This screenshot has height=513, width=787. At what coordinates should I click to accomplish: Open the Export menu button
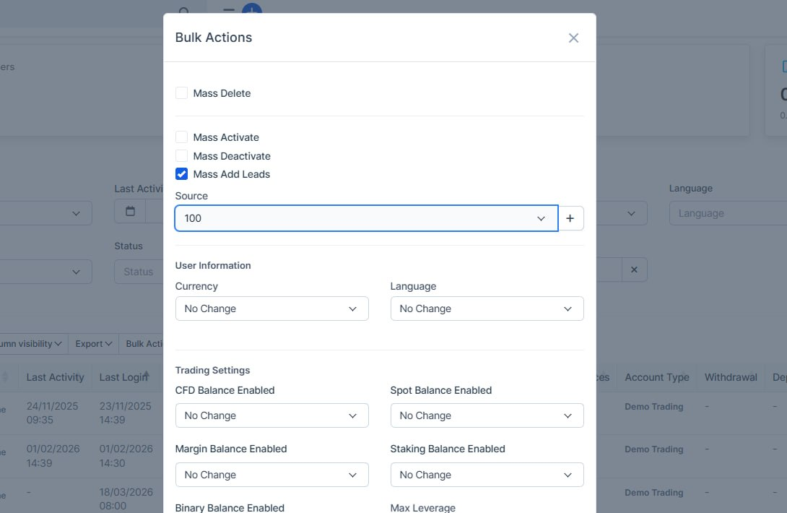94,344
